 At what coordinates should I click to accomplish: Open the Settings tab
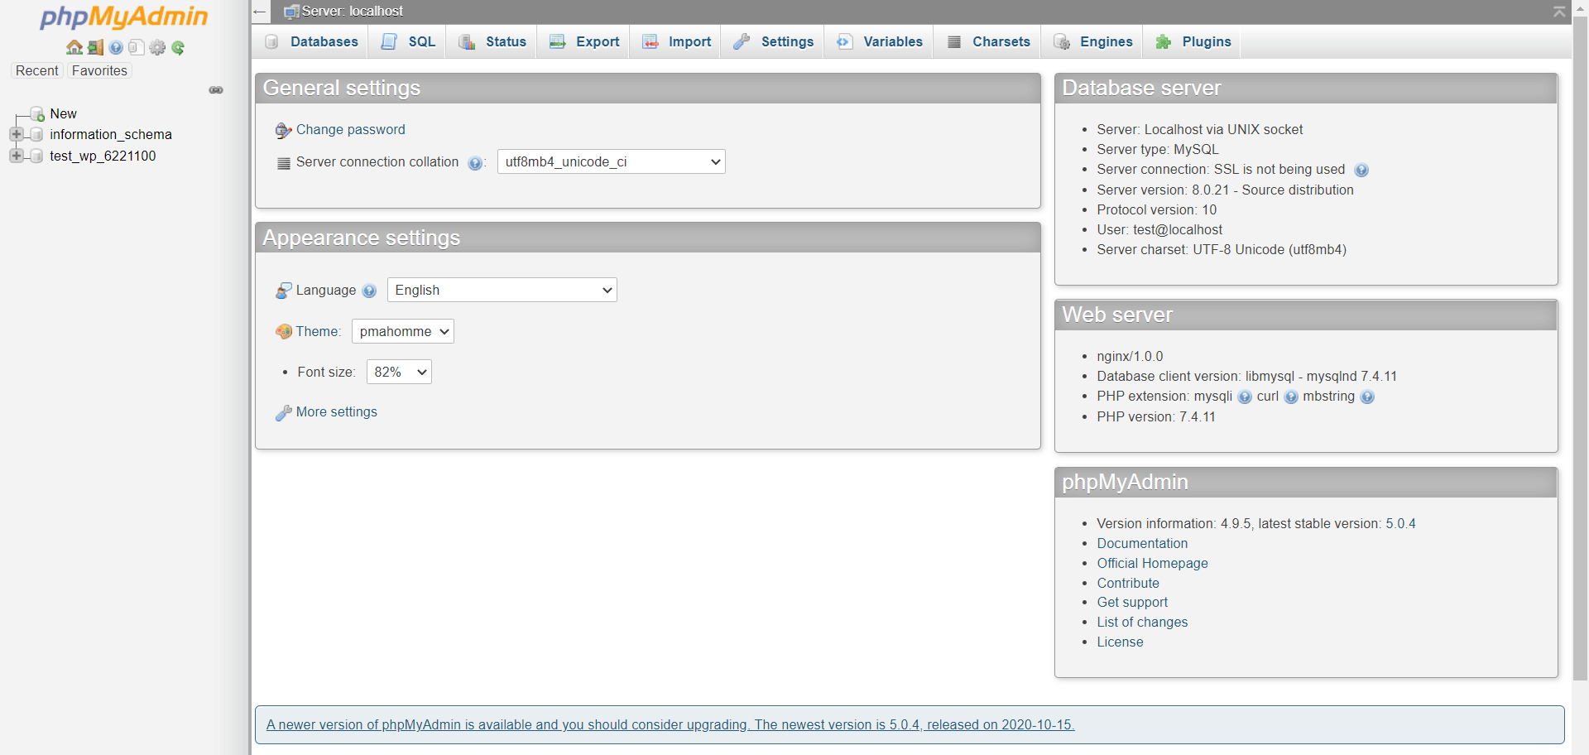click(x=772, y=41)
